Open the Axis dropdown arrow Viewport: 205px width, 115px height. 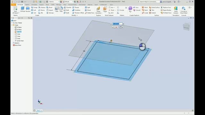coord(115,8)
